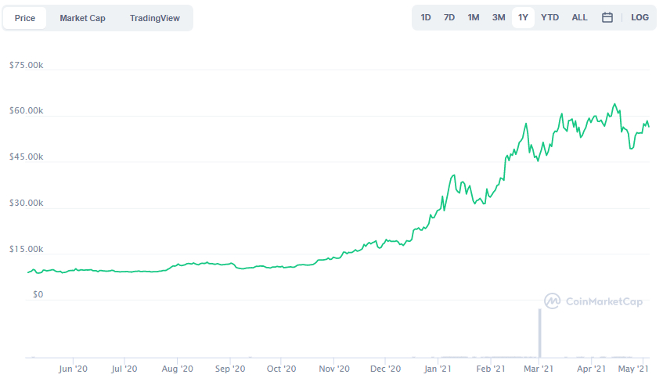Select the YTD time range
663x389 pixels.
pos(549,17)
